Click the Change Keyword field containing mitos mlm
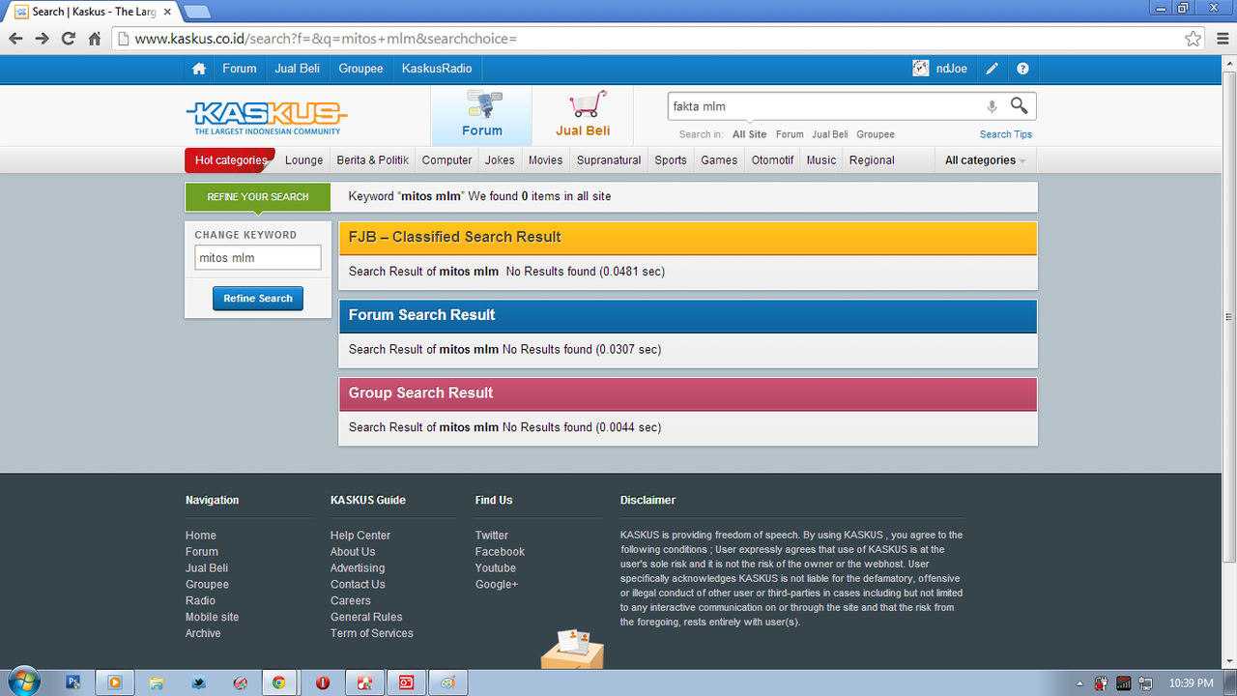 point(258,257)
